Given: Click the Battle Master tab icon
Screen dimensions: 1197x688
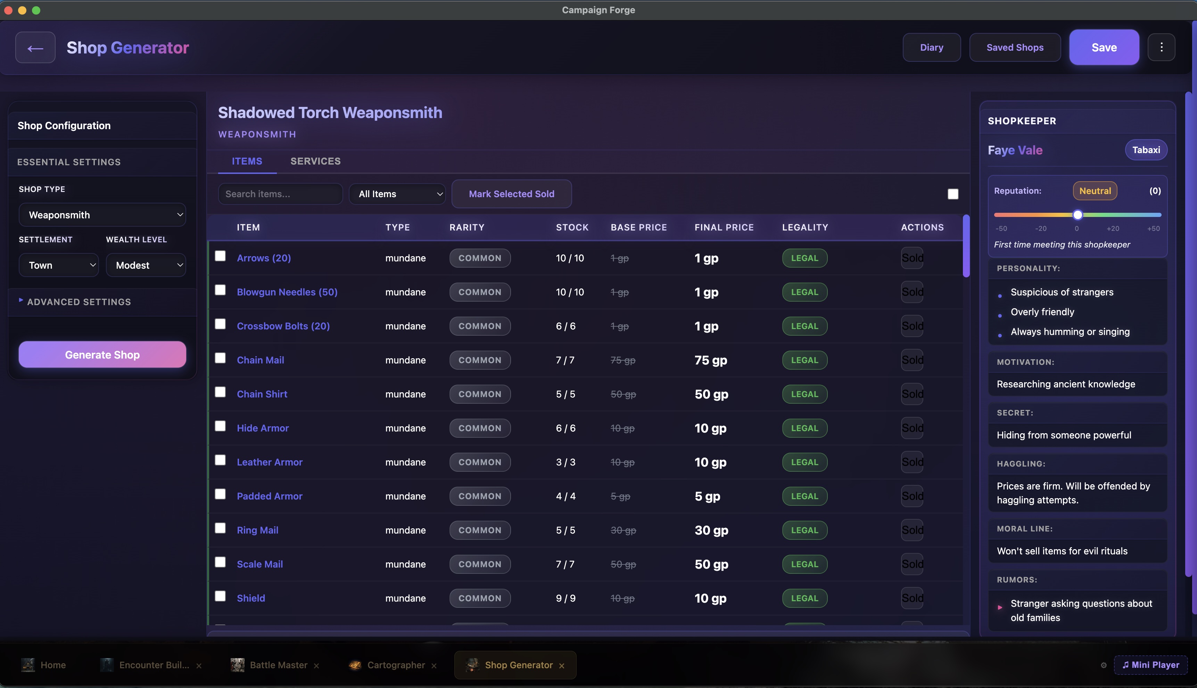Looking at the screenshot, I should point(237,665).
